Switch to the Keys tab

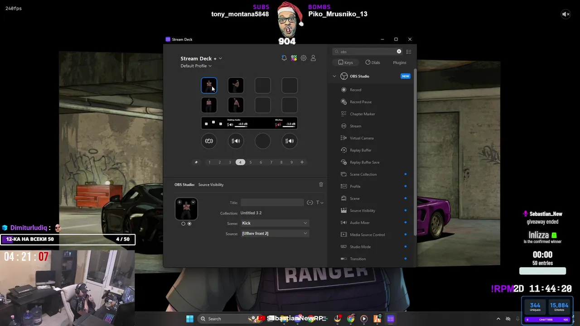pos(345,62)
